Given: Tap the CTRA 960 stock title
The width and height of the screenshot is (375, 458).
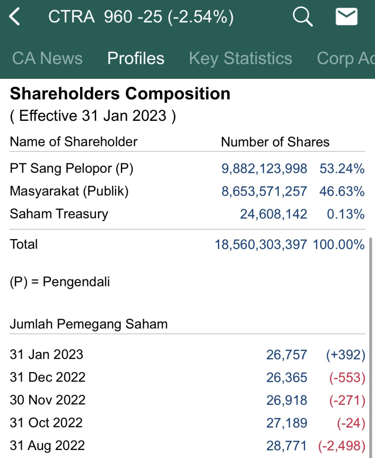Looking at the screenshot, I should (x=141, y=17).
